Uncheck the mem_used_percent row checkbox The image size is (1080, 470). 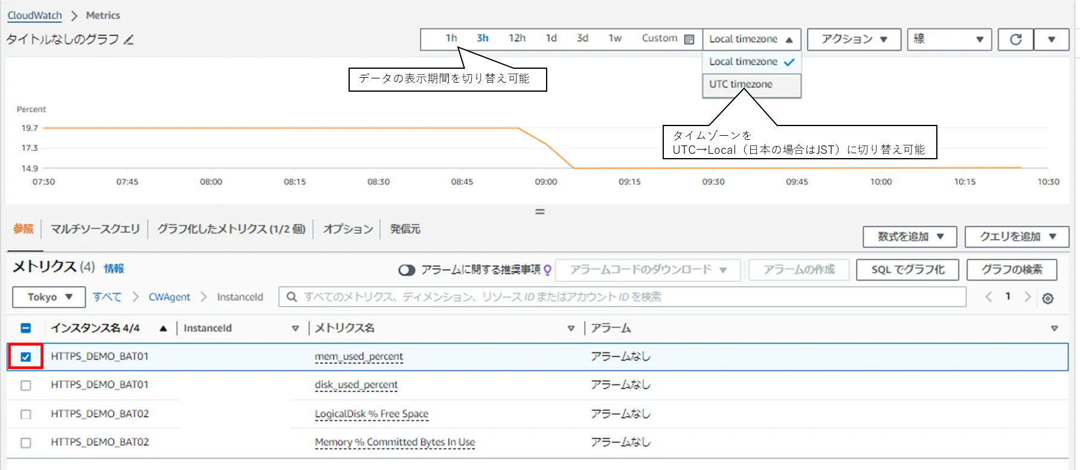click(x=26, y=357)
